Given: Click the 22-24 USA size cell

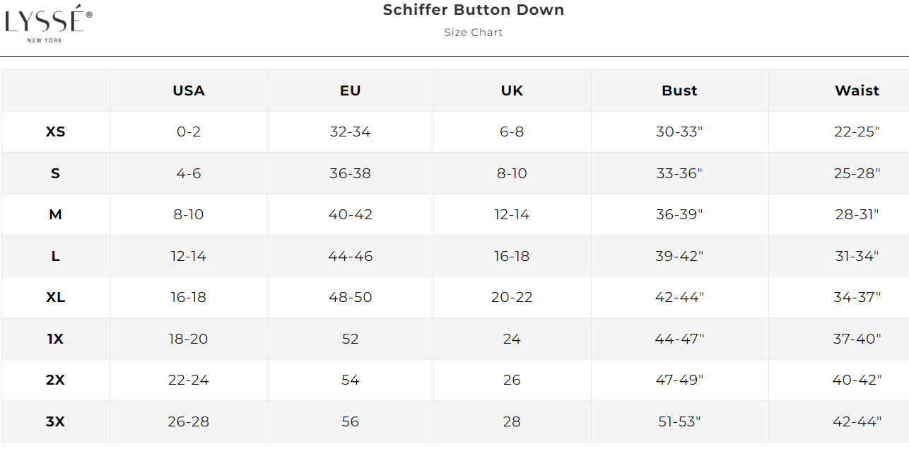Looking at the screenshot, I should click(189, 380).
